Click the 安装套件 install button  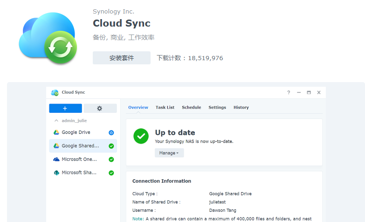[122, 58]
